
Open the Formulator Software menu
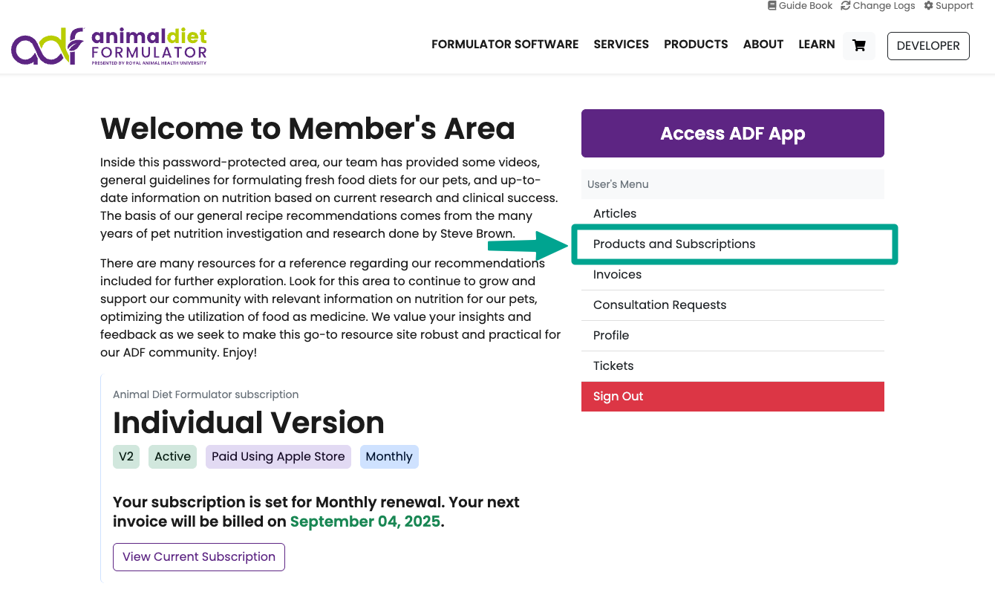pos(505,45)
